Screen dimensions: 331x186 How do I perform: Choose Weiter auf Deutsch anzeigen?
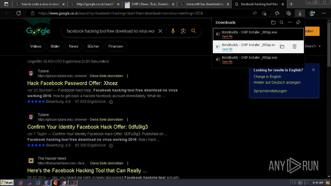[277, 82]
